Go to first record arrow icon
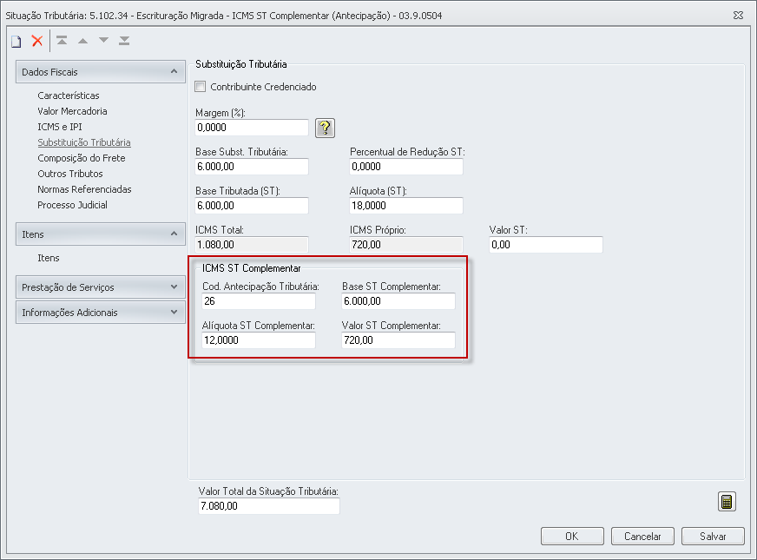Viewport: 757px width, 560px height. 62,41
